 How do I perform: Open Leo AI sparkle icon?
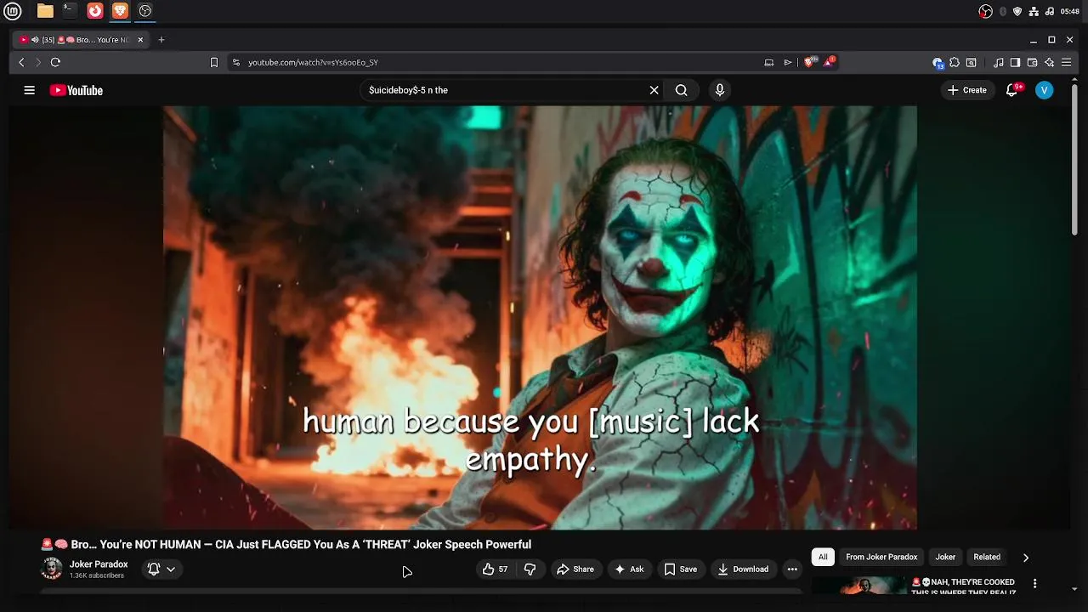coord(1049,62)
